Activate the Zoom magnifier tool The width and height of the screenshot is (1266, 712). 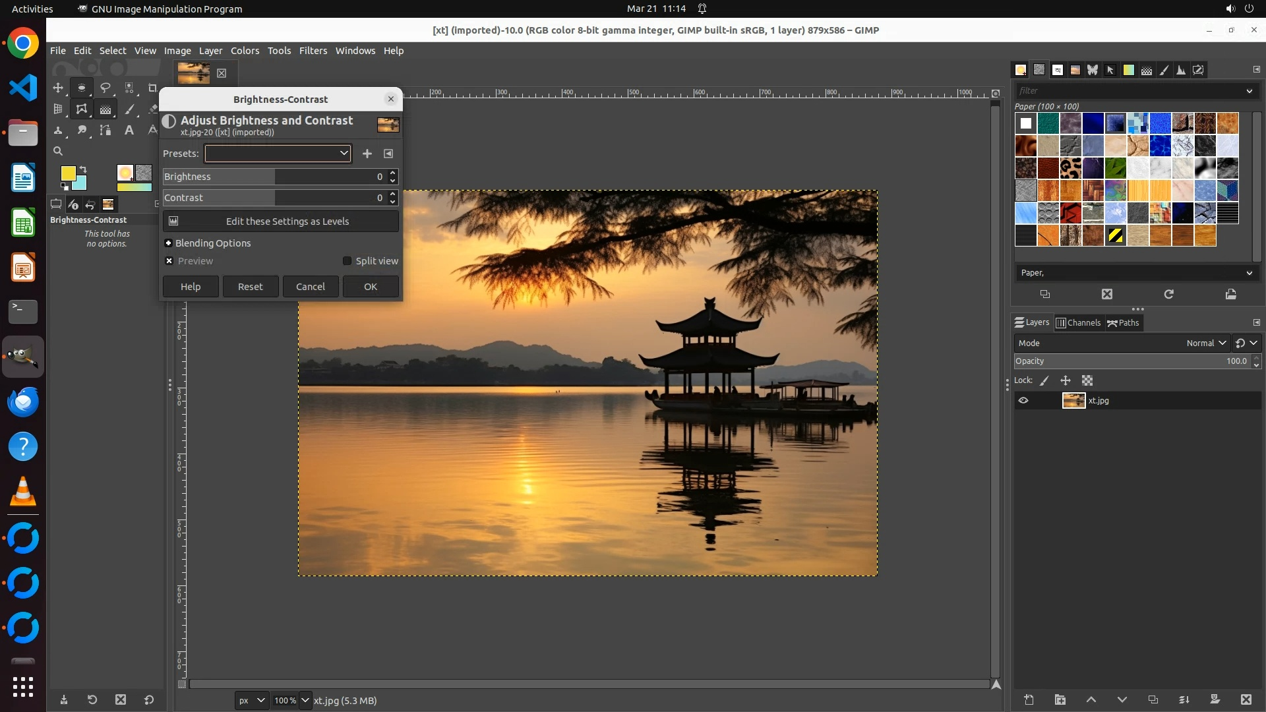click(58, 152)
